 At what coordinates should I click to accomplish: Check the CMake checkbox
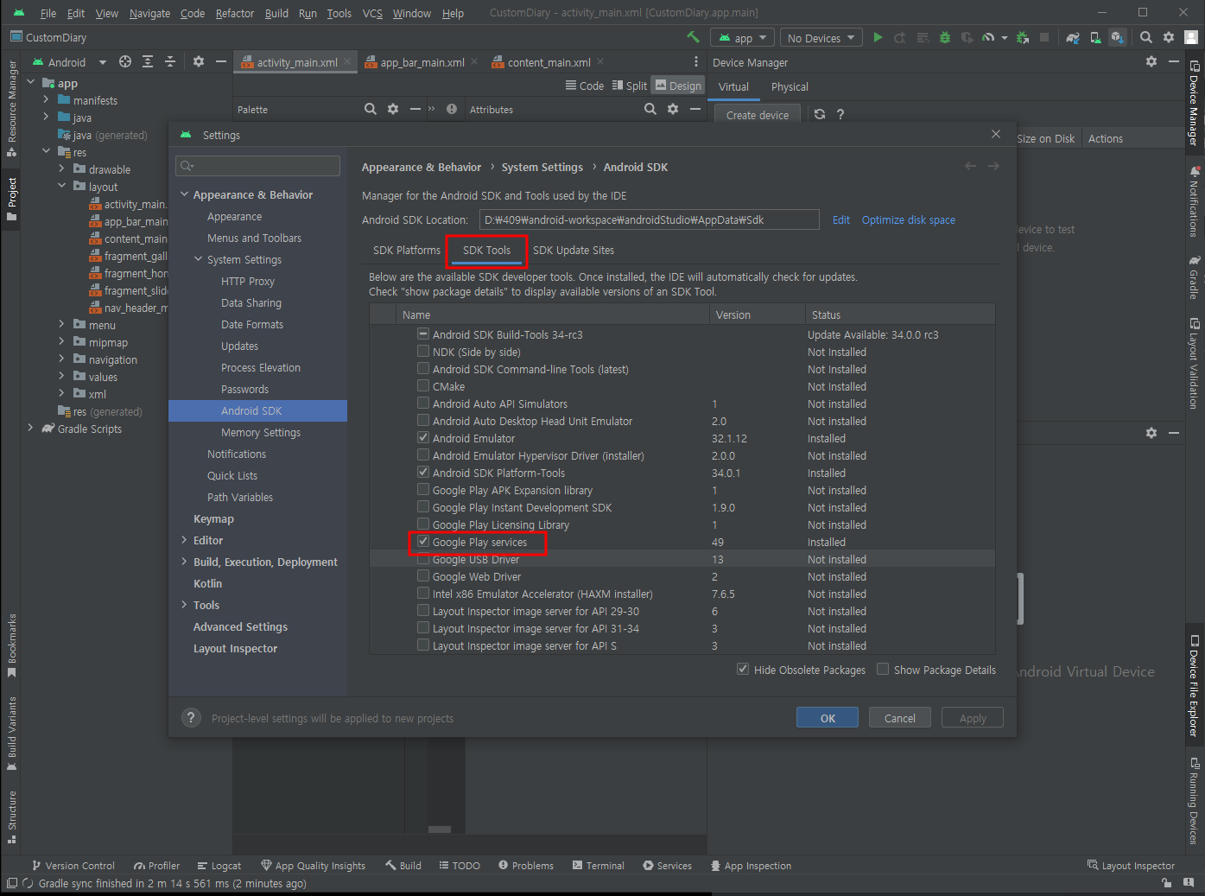pos(423,386)
